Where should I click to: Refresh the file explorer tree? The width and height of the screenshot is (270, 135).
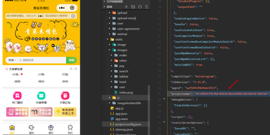pos(140,7)
